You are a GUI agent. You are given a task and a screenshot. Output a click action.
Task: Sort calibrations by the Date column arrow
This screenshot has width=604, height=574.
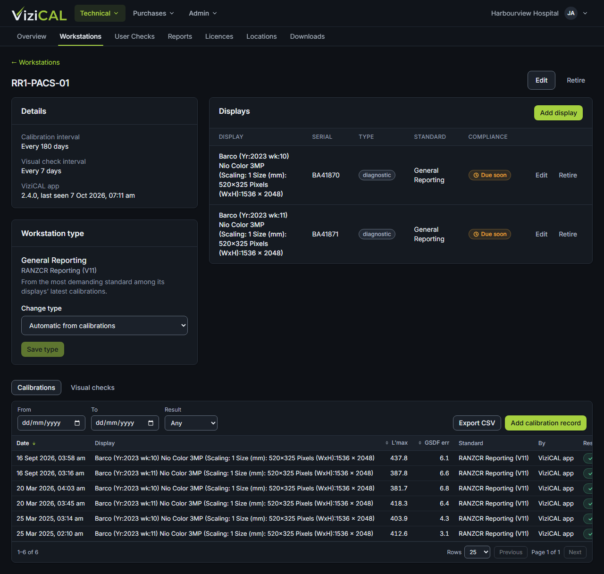coord(34,443)
